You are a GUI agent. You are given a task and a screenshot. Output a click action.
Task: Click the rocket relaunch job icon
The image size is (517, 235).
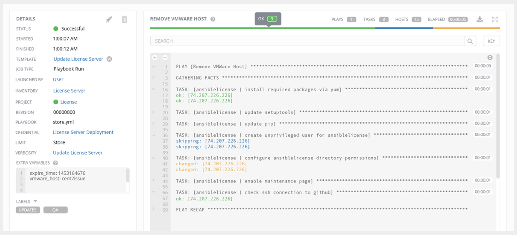(109, 19)
